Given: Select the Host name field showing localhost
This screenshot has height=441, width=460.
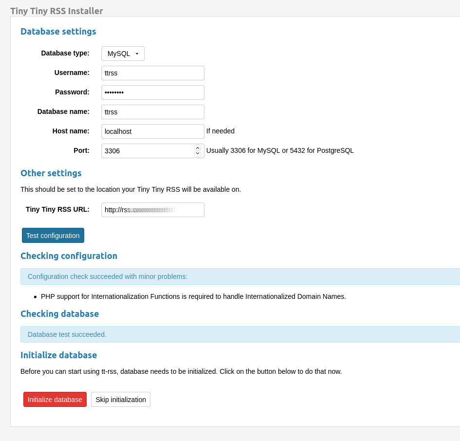Looking at the screenshot, I should pyautogui.click(x=152, y=131).
